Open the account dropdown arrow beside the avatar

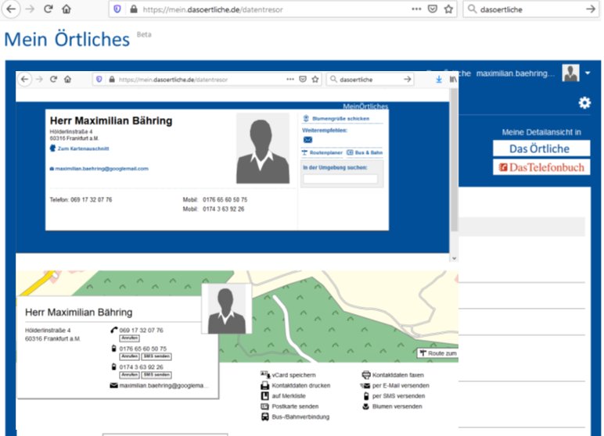coord(588,73)
